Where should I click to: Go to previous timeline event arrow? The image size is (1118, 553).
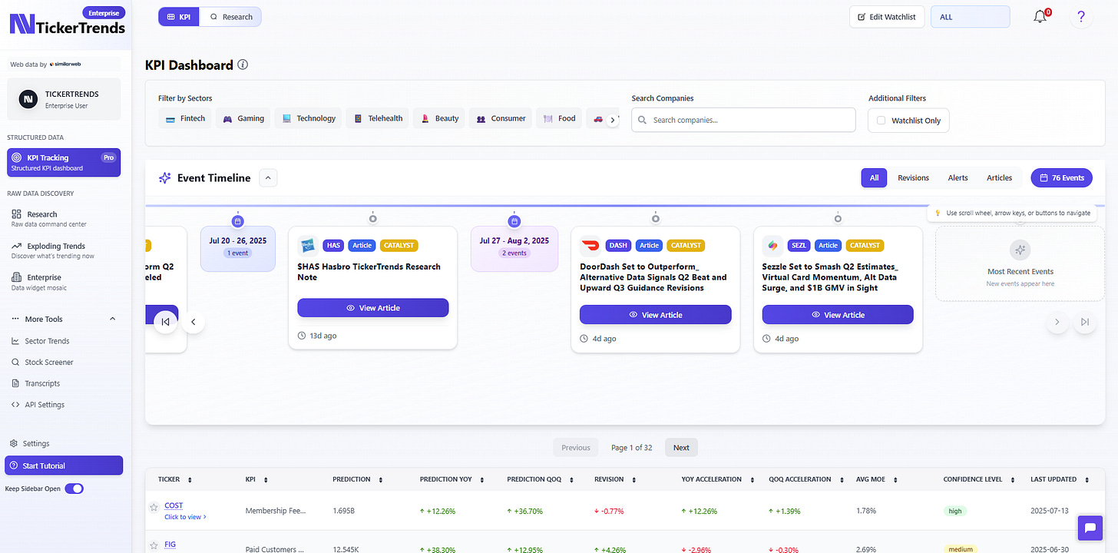(x=193, y=322)
